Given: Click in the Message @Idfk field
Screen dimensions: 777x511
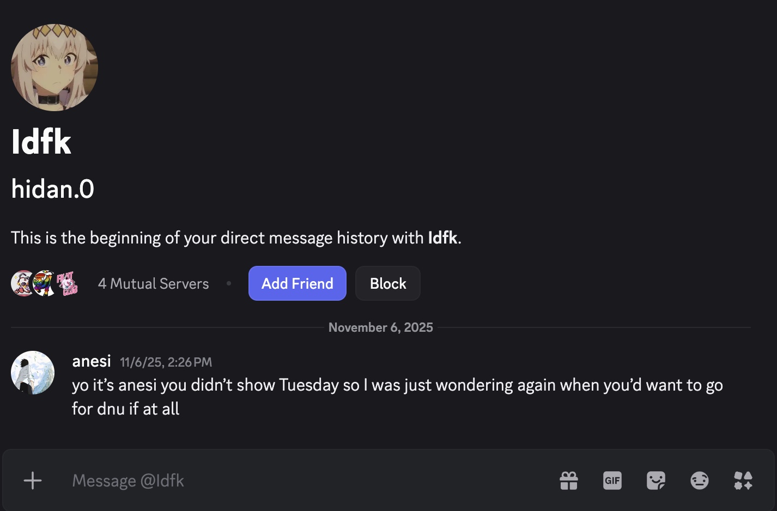Looking at the screenshot, I should click(305, 480).
